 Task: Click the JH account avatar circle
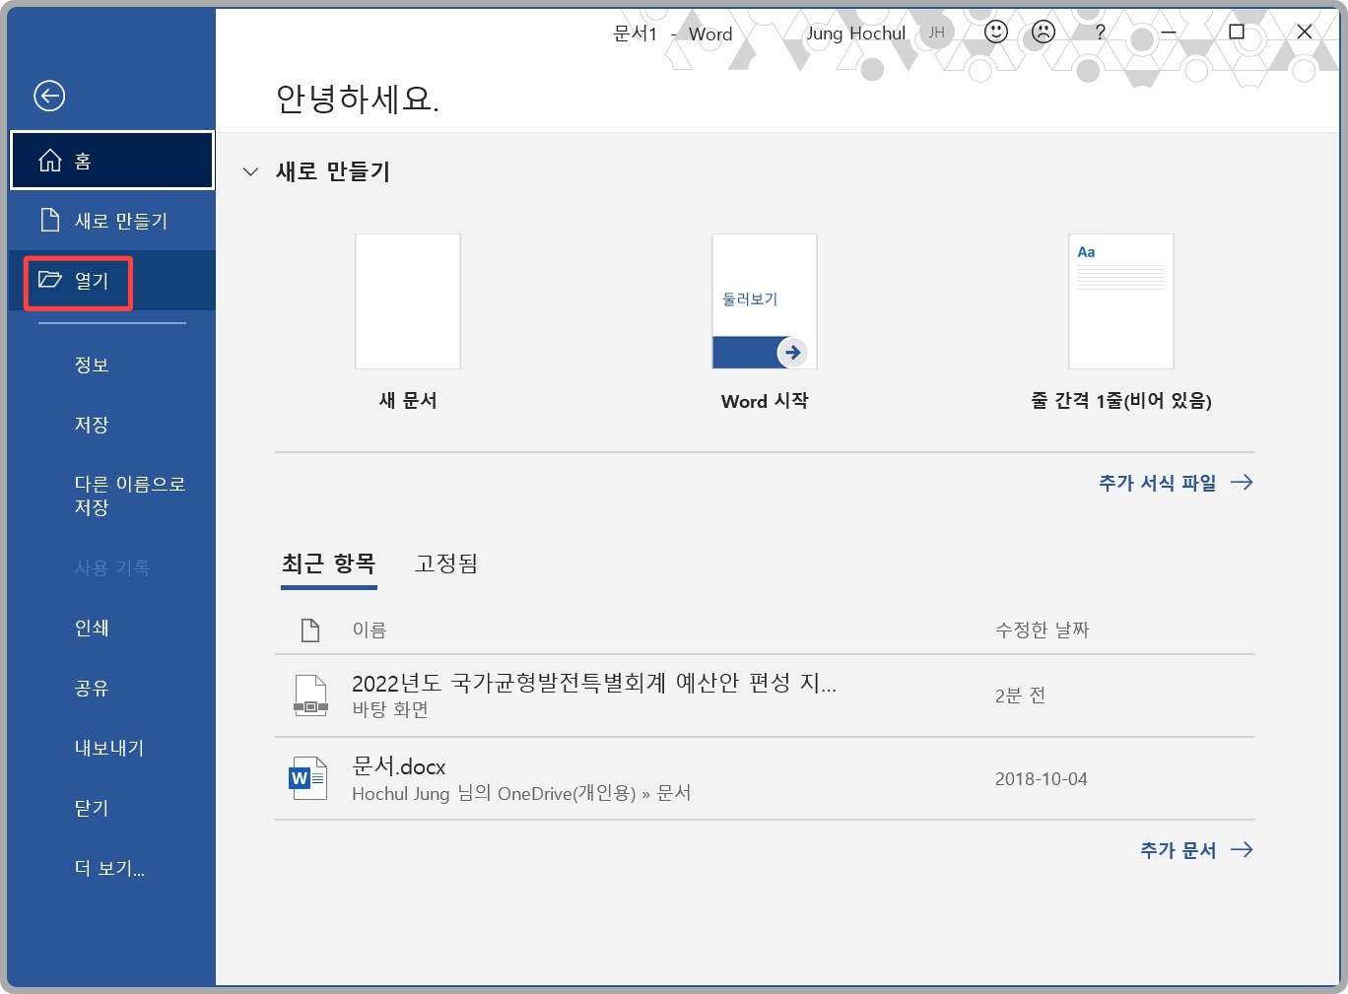[936, 32]
